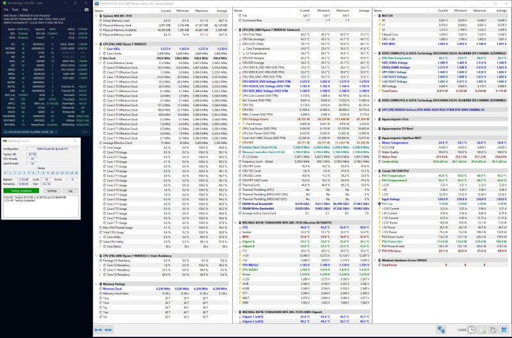Click the Physical Memory Load sensor icon

tap(100, 35)
